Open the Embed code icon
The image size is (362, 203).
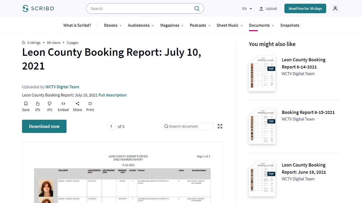63,104
